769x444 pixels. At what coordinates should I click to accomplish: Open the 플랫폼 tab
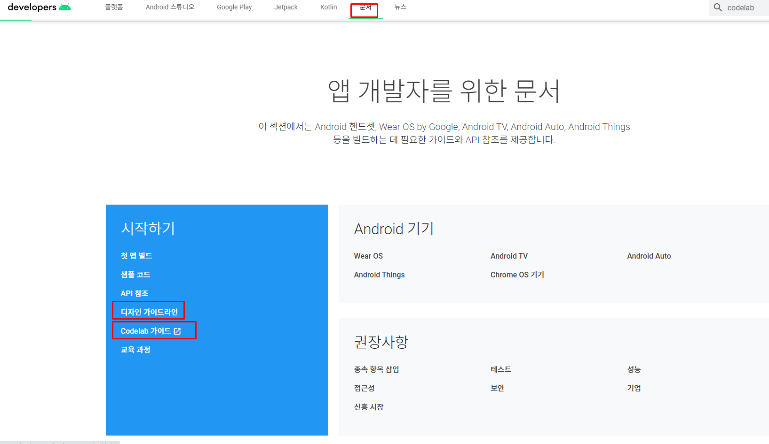point(114,7)
